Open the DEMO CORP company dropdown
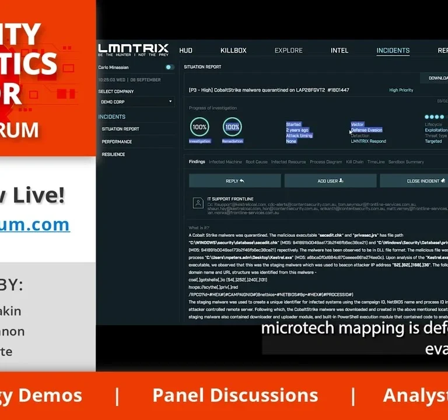 [136, 101]
